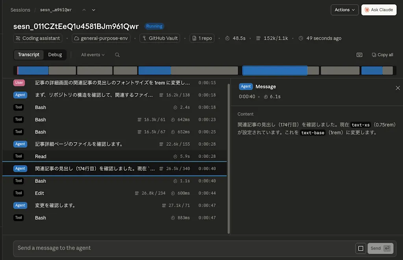Click the search magnifier icon
This screenshot has height=260, width=403.
(117, 55)
